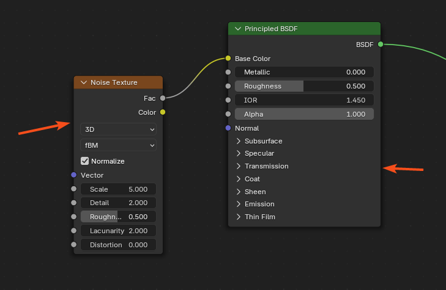
Task: Click the IOR input socket
Action: (228, 100)
